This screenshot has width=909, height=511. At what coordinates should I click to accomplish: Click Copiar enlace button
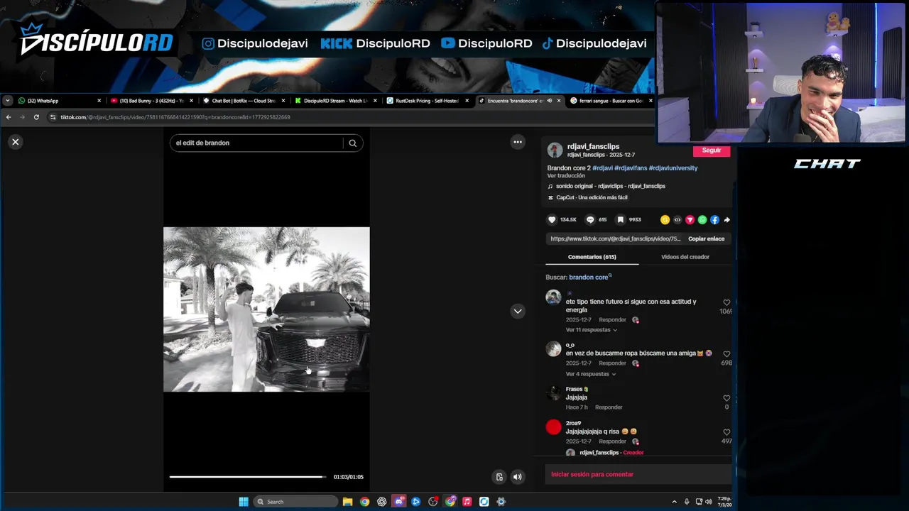706,239
